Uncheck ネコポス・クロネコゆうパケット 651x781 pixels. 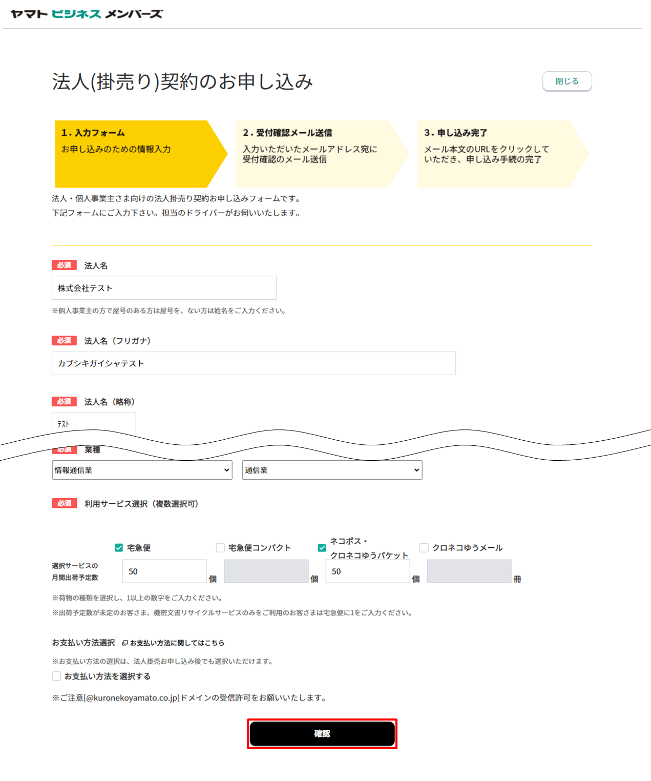click(322, 547)
